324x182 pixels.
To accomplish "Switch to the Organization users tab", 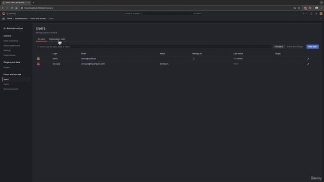I will pos(57,39).
